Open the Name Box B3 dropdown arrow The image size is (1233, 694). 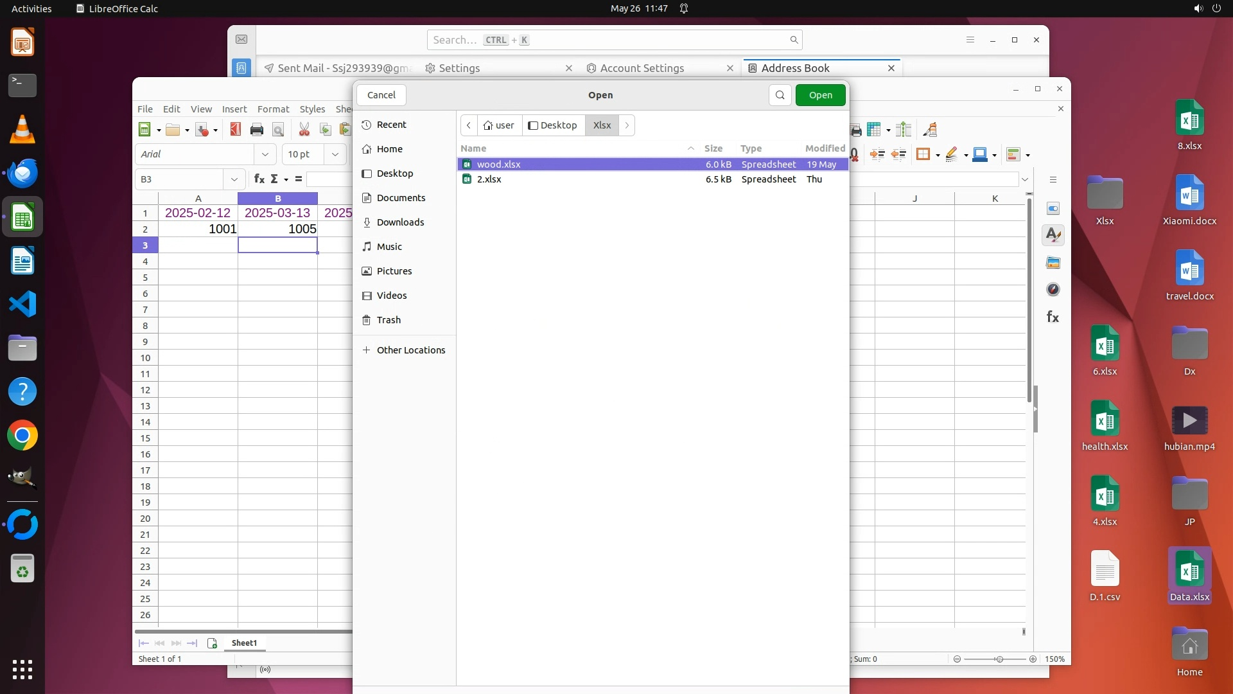(234, 179)
